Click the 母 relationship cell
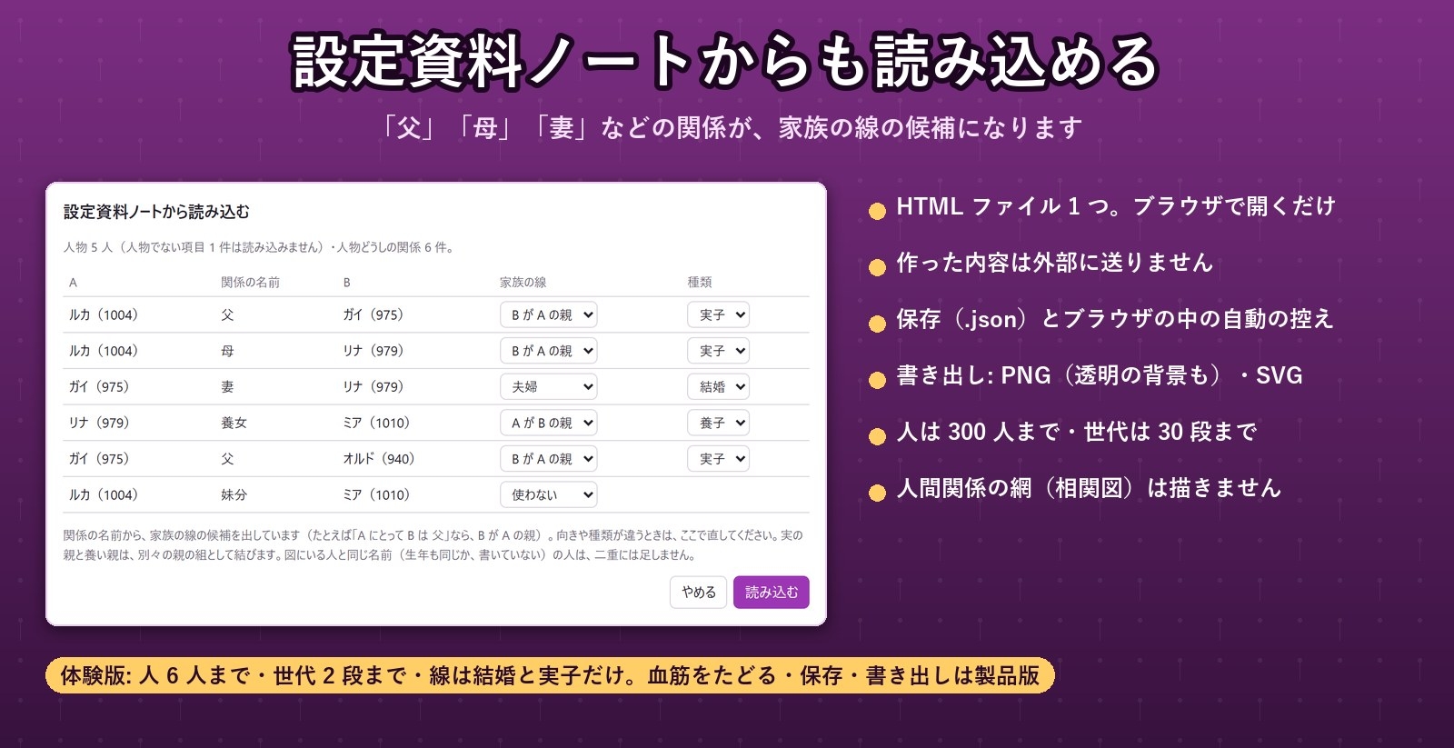The height and width of the screenshot is (748, 1454). pyautogui.click(x=227, y=351)
